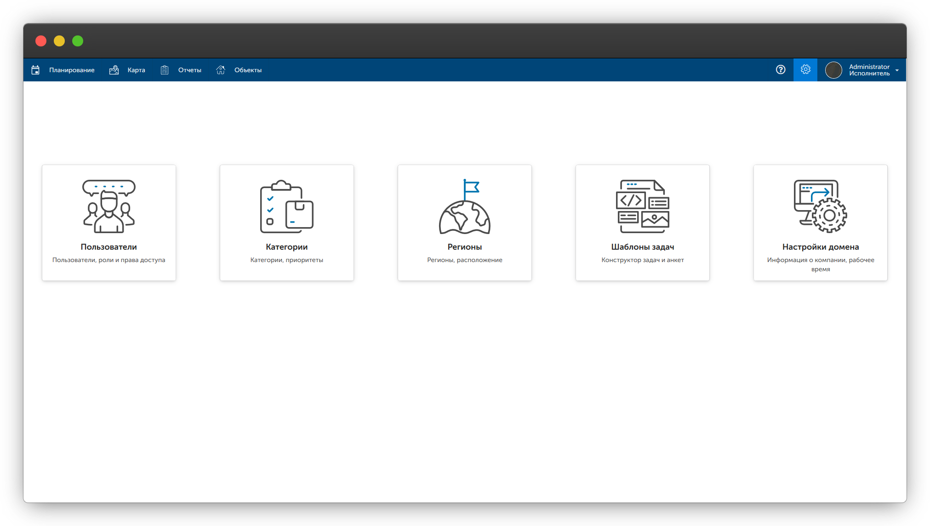Click the house icon beside Объекты
Viewport: 930px width, 526px height.
[221, 70]
